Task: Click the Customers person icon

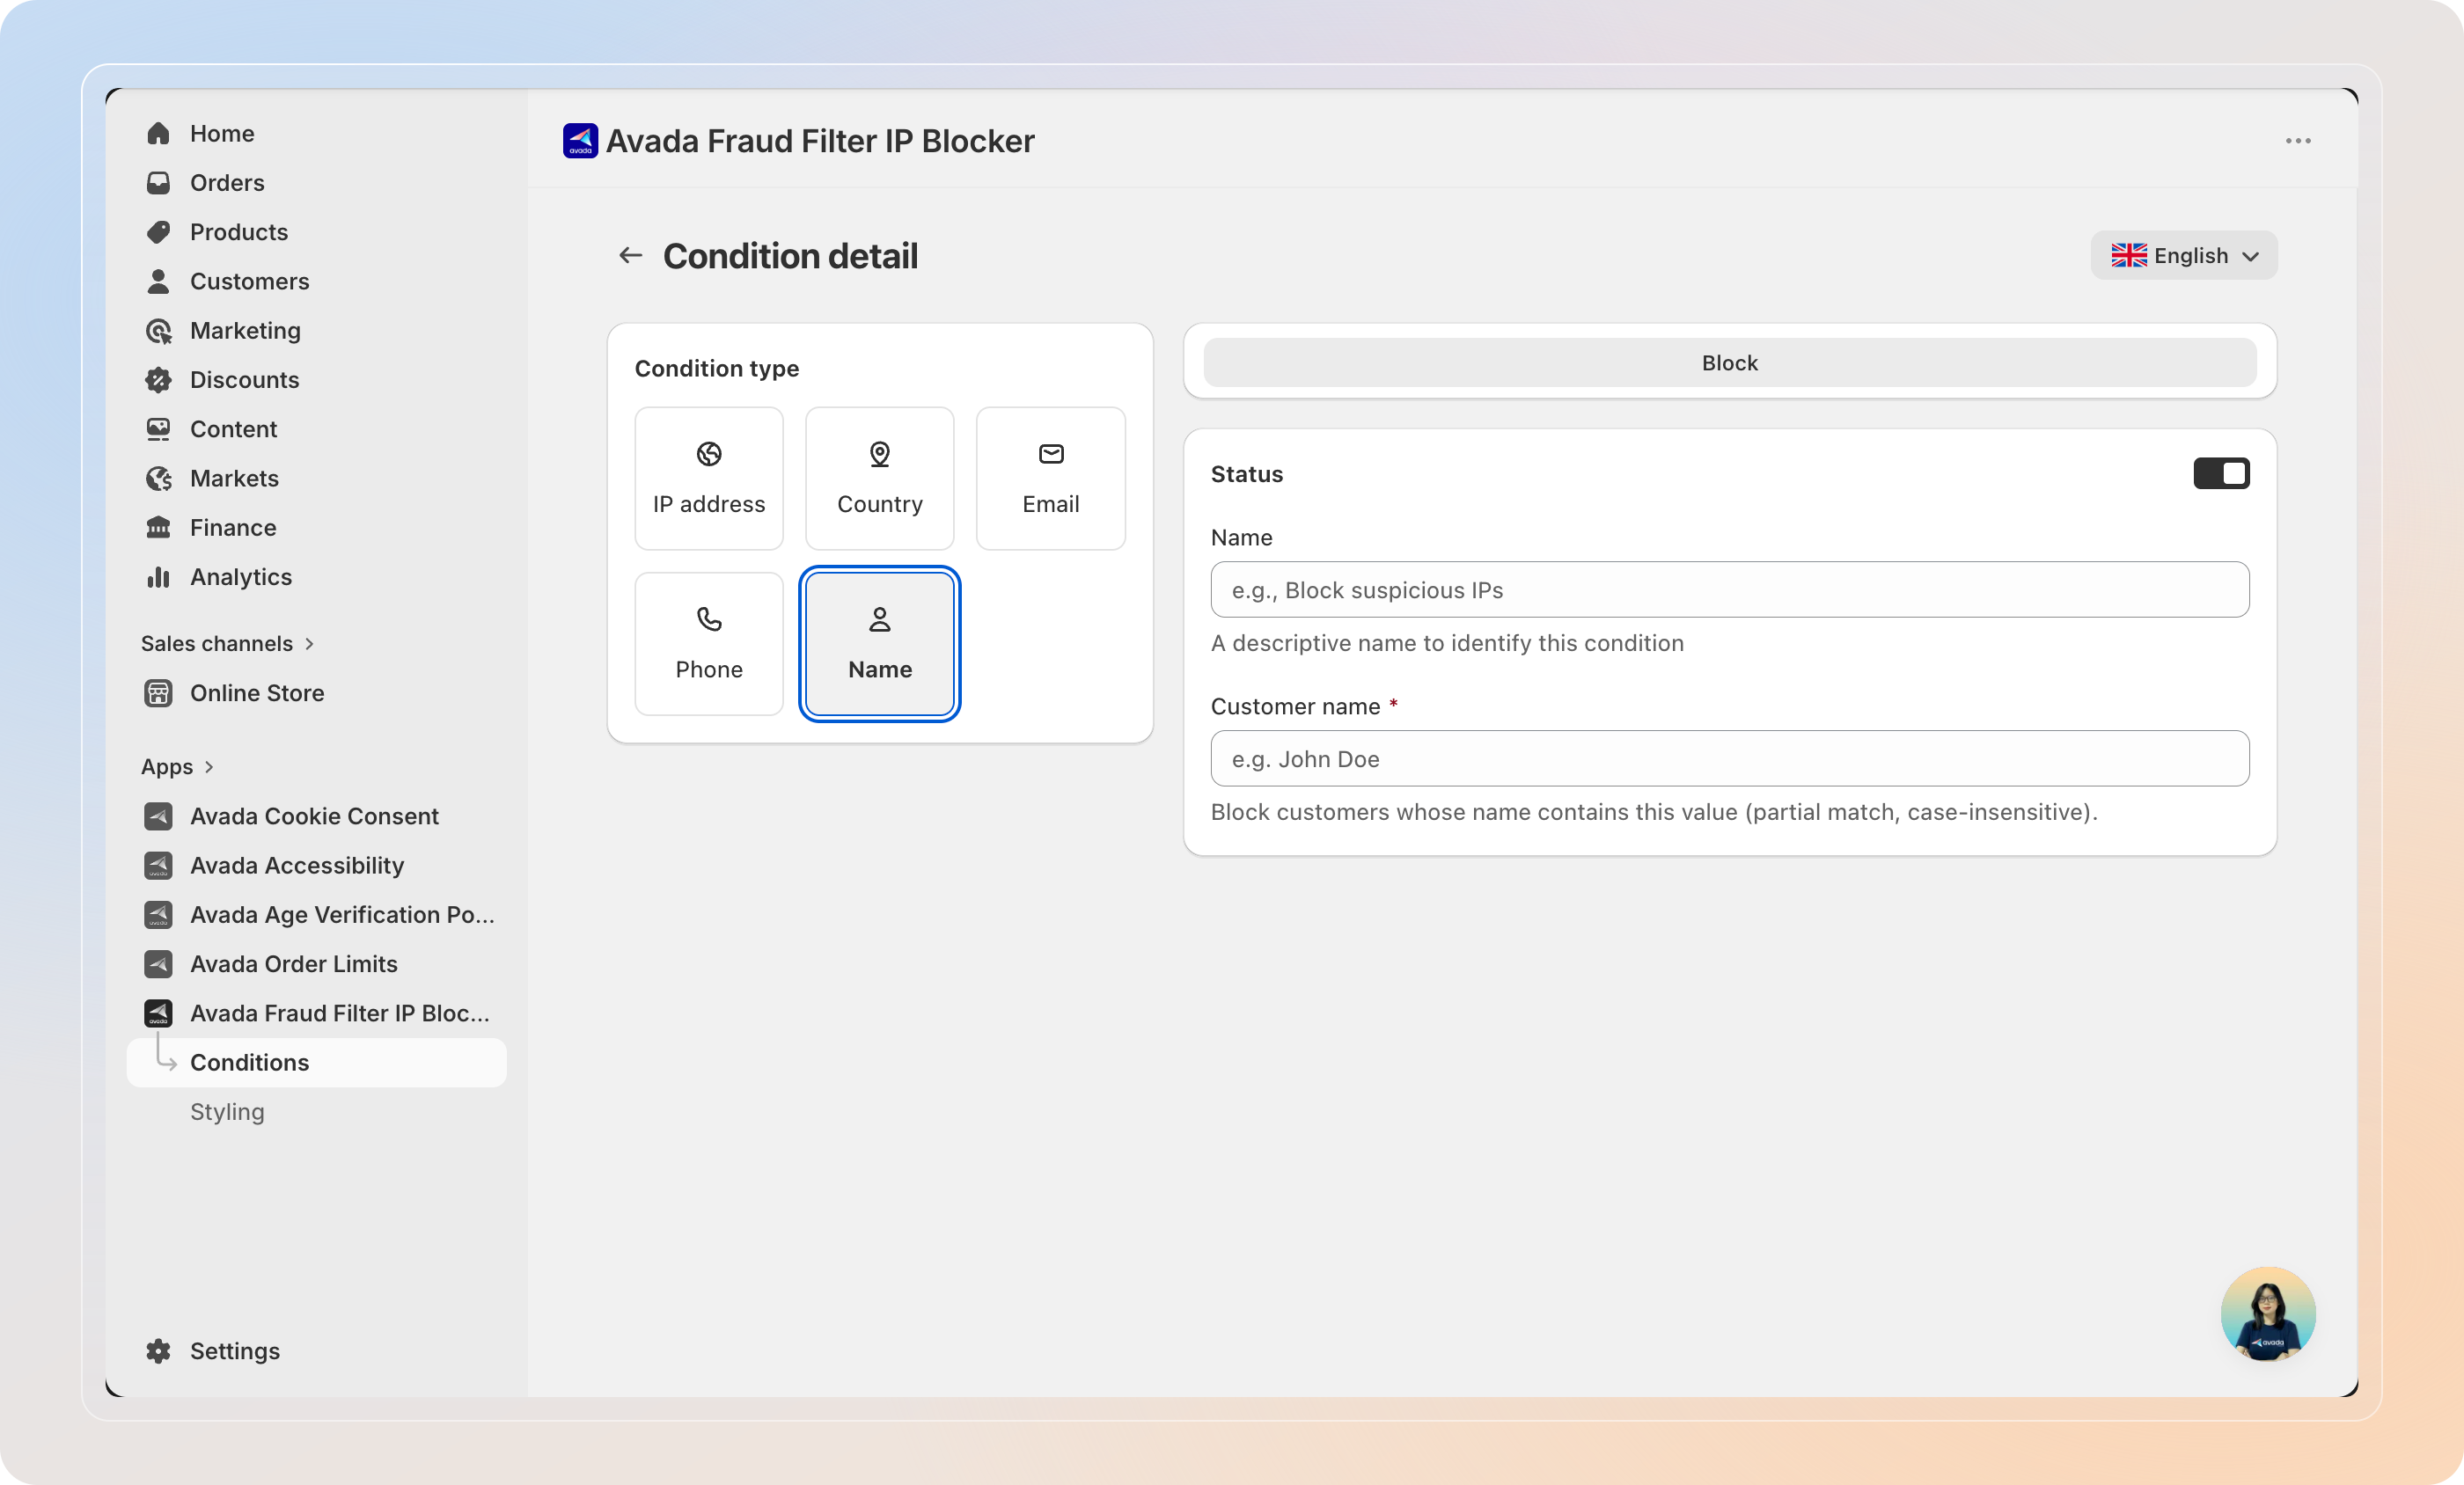Action: tap(158, 282)
